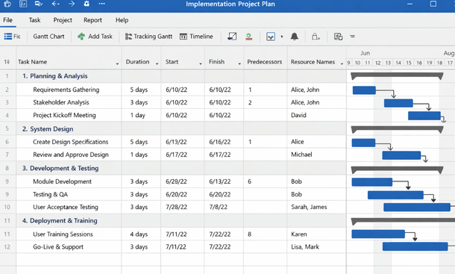Open dropdown arrow next to checkmark button

tap(282, 37)
